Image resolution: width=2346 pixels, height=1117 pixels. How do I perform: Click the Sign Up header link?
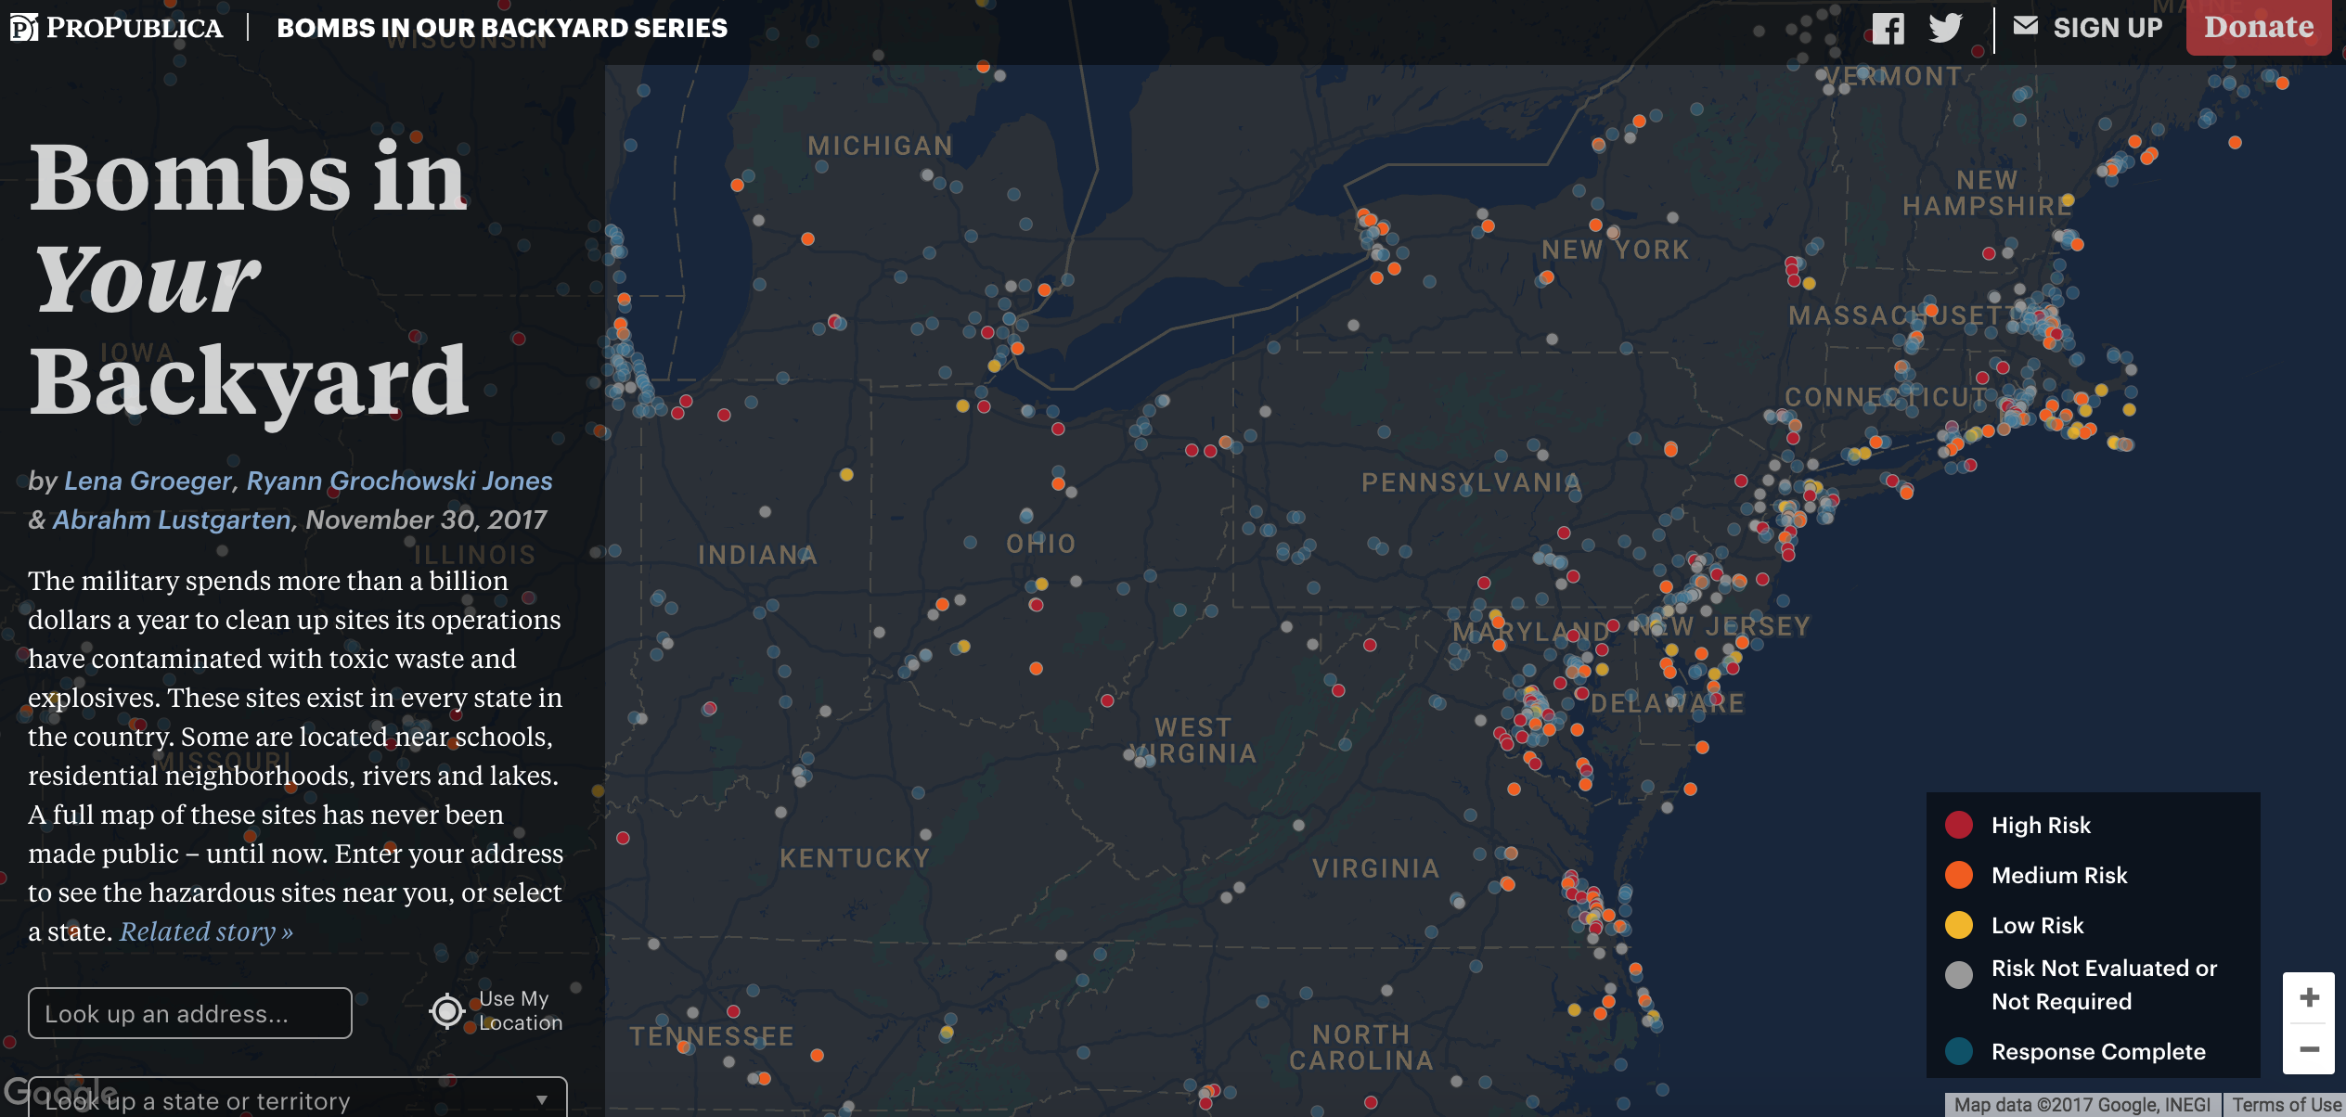coord(2107,28)
